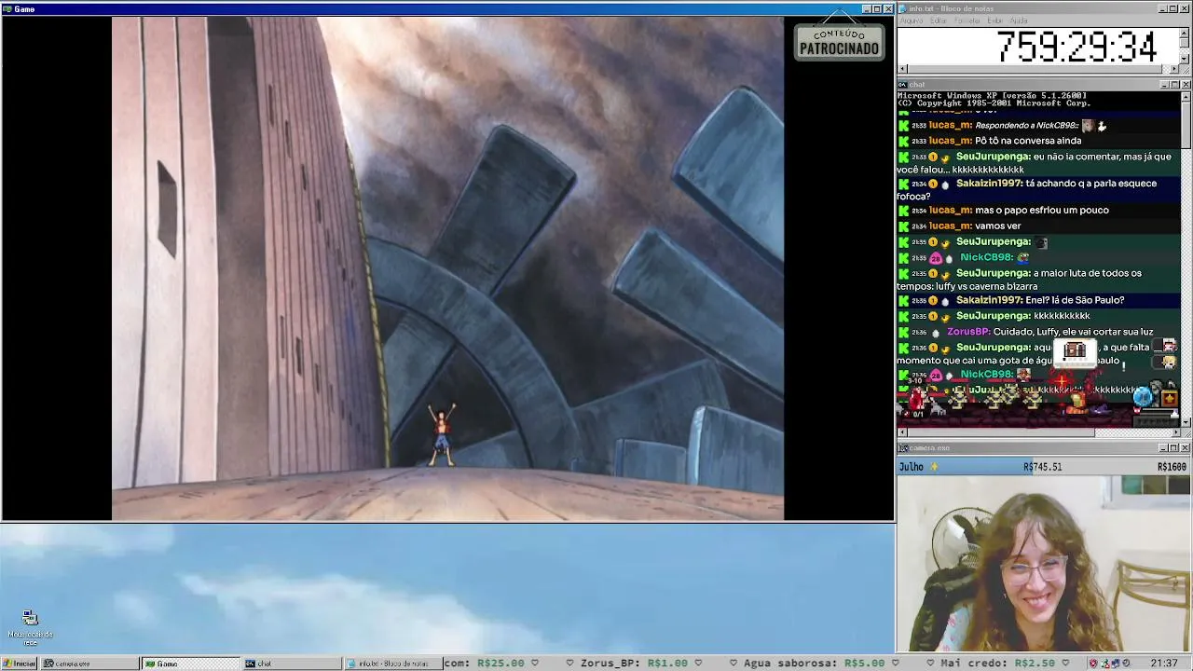This screenshot has height=671, width=1193.
Task: Open the Formatar menu in Bloco de notas
Action: coord(967,21)
